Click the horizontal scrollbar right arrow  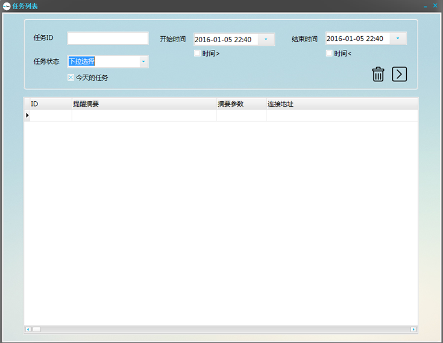(413, 330)
